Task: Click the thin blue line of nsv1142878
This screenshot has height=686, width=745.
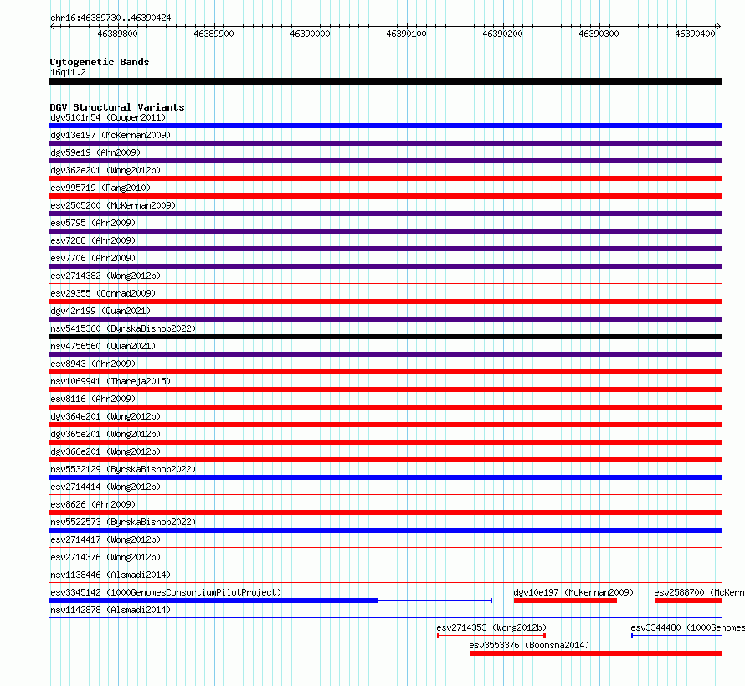Action: coord(385,617)
